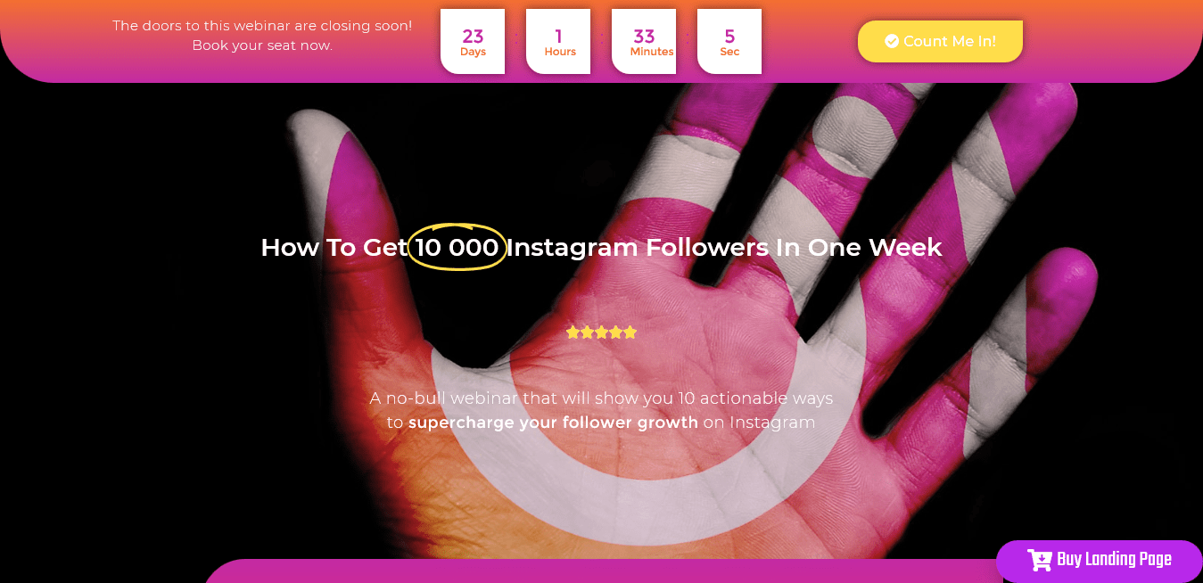Select the fourth rating star
This screenshot has width=1203, height=583.
tap(616, 333)
